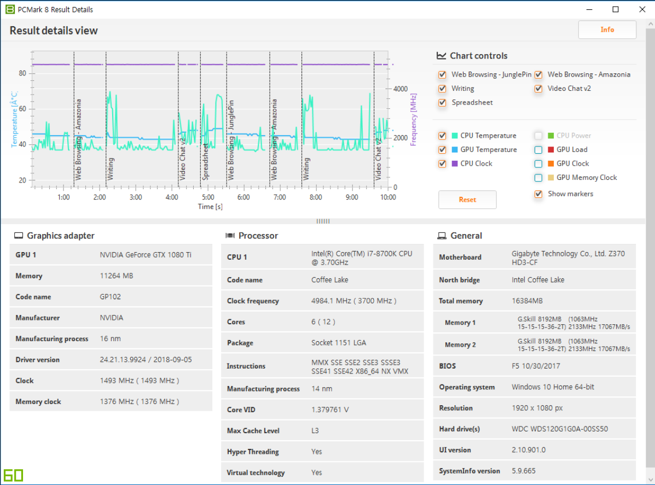Turn off the Show markers checkbox
Screen dimensions: 655x485
click(x=538, y=194)
